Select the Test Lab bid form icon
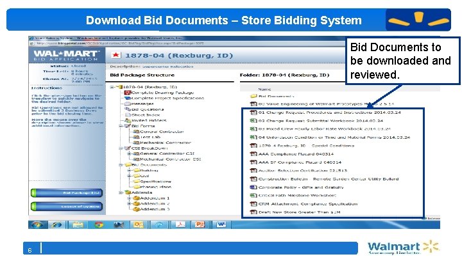Screen dimensions: 462x259 [136, 137]
